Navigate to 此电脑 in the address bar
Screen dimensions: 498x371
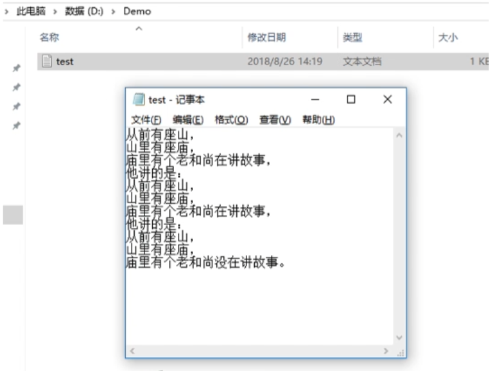coord(31,12)
